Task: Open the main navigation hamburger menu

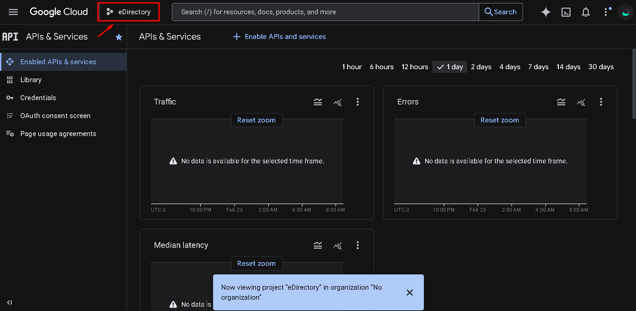Action: click(x=13, y=12)
